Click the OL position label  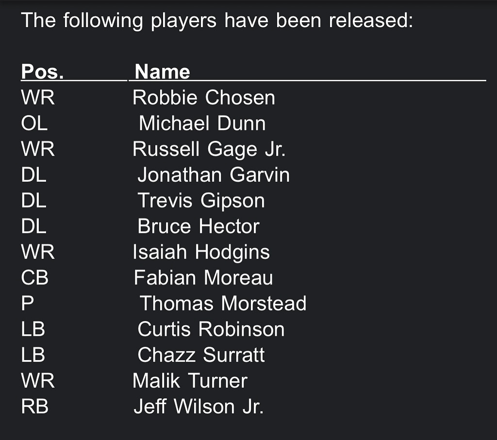coord(34,123)
